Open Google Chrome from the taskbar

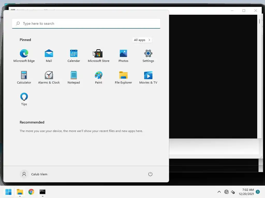coord(31,192)
